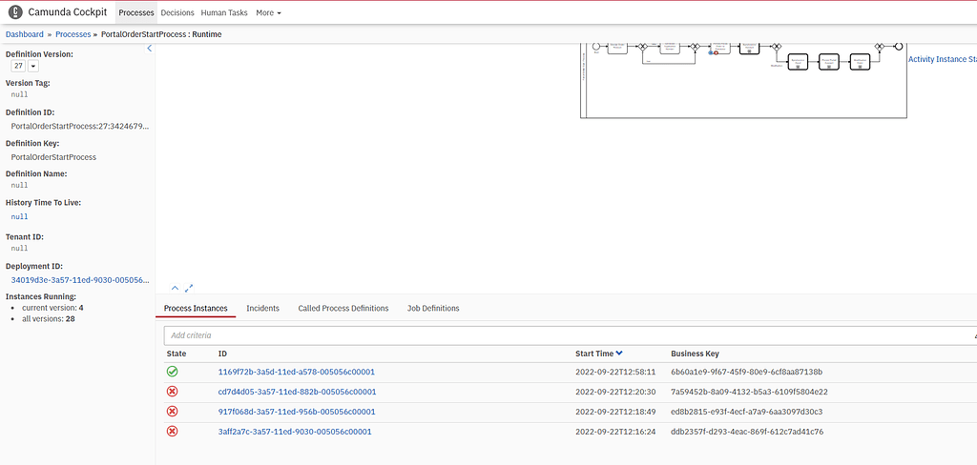Click red failed state icon for instance 3aff2a7c
This screenshot has height=465, width=977.
pos(172,432)
